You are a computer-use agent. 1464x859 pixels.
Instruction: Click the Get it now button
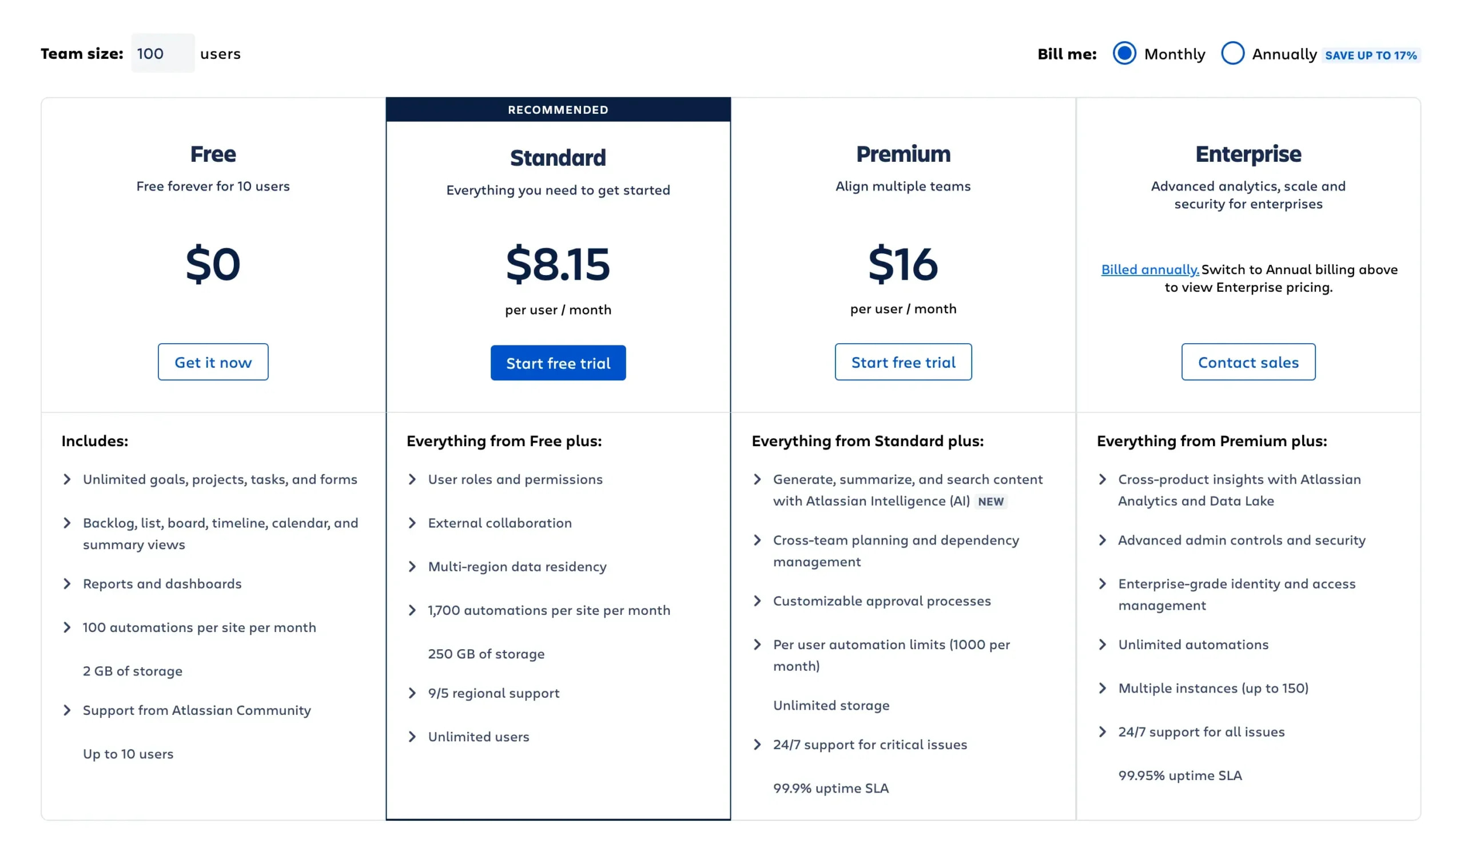[213, 362]
